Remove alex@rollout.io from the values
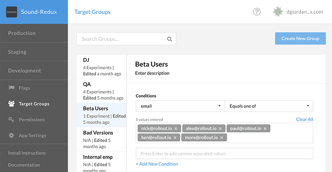This screenshot has width=332, height=172. (220, 129)
